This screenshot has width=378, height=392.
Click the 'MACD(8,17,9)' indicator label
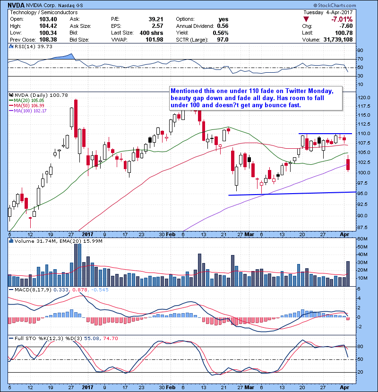pos(33,290)
